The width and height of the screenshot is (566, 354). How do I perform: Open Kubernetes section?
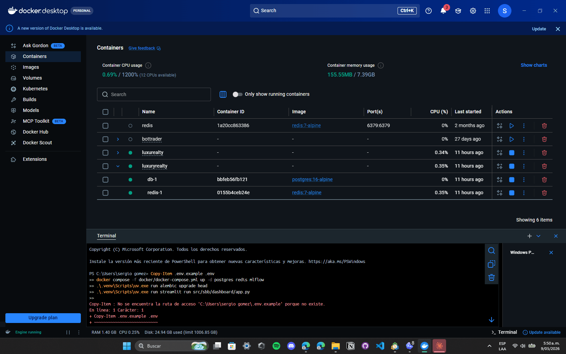click(43, 89)
